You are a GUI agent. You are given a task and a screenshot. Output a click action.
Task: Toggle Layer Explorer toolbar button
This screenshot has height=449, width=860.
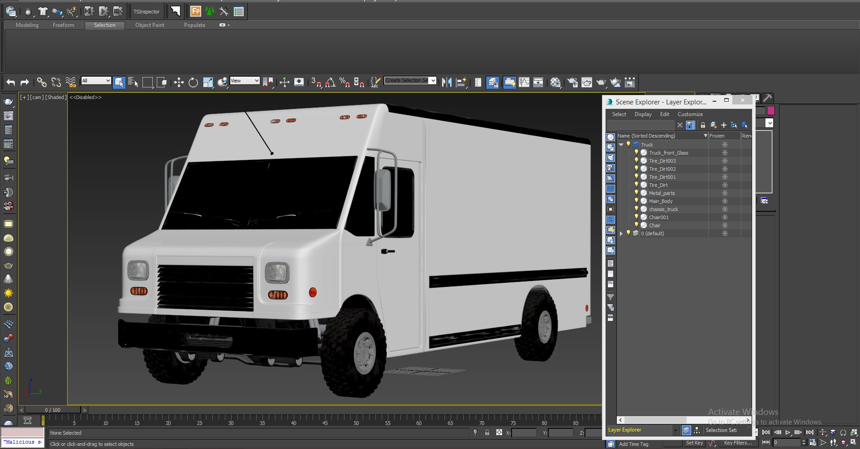pyautogui.click(x=493, y=82)
